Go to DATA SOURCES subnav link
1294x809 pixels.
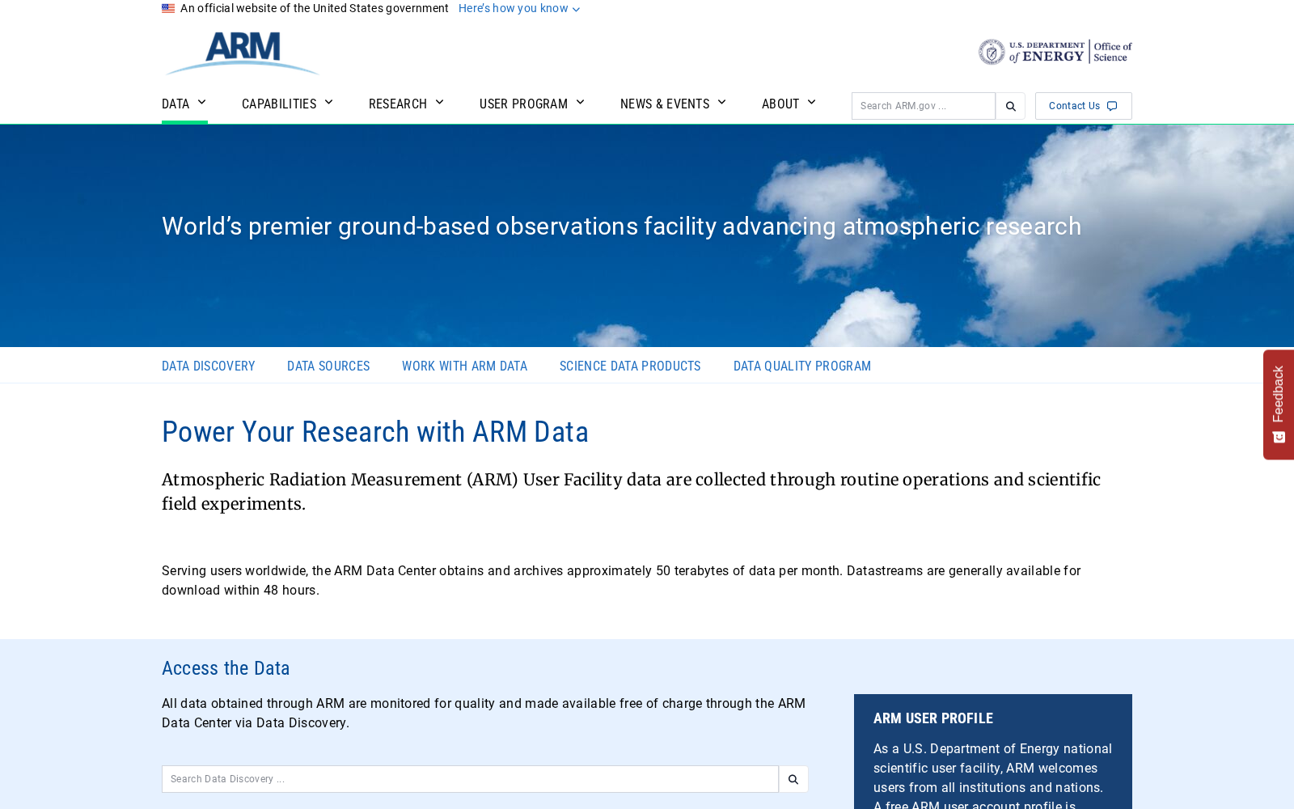tap(328, 366)
